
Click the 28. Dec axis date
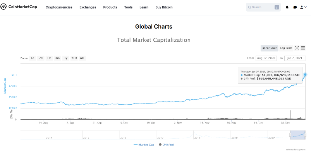point(285,123)
